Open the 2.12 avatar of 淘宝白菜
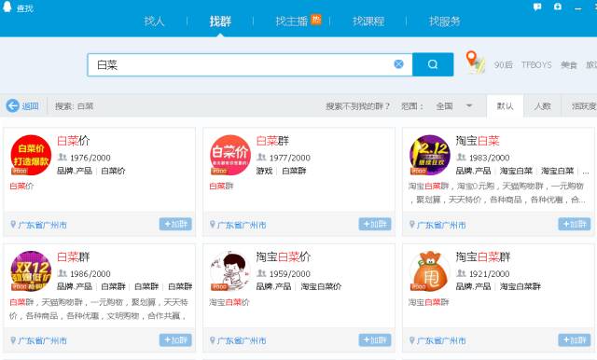The image size is (597, 360). [x=430, y=155]
